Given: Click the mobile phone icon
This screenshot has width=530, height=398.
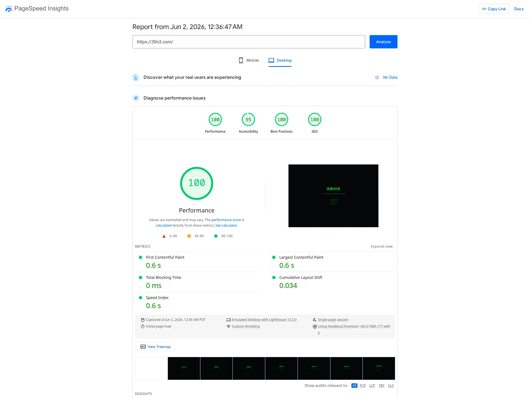Looking at the screenshot, I should [x=241, y=60].
